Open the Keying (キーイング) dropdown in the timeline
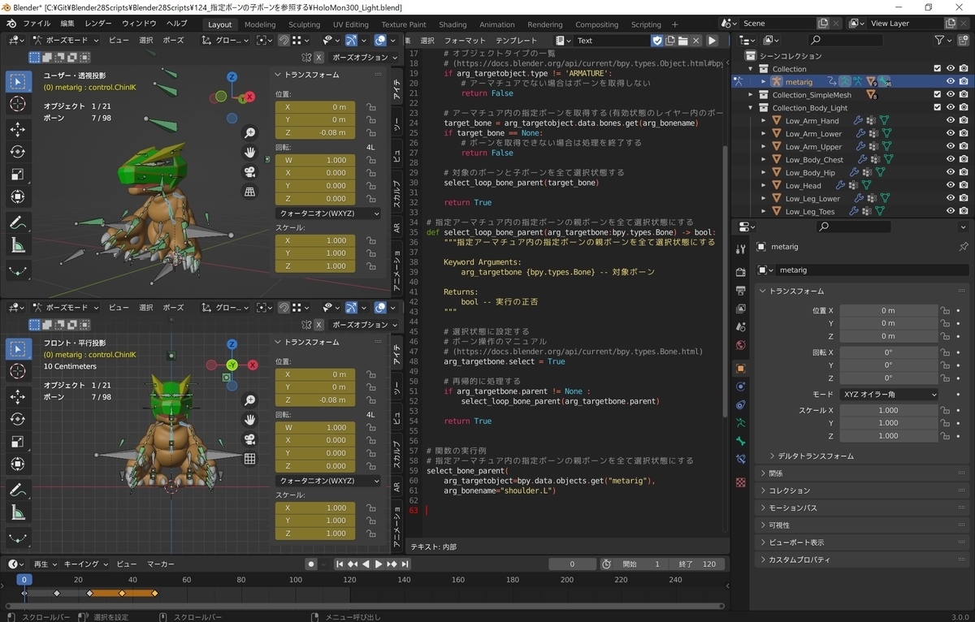 [84, 564]
